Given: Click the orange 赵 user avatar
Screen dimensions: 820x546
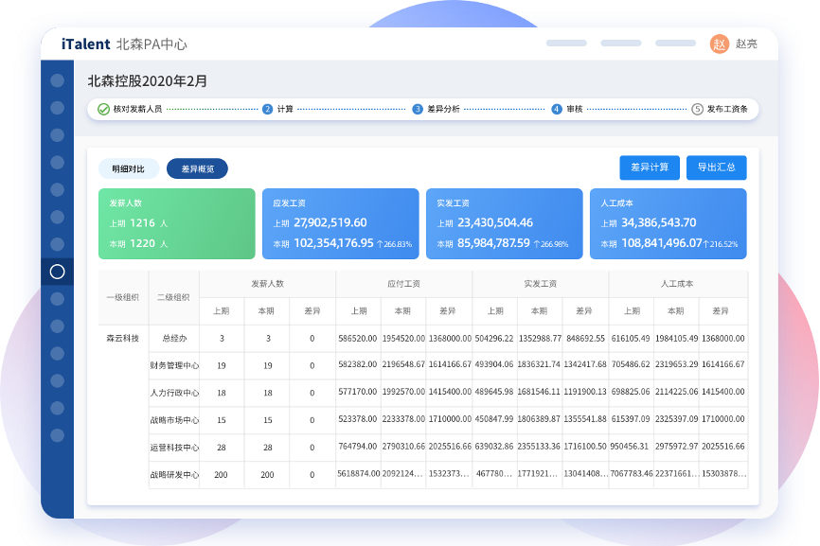Looking at the screenshot, I should pyautogui.click(x=720, y=44).
